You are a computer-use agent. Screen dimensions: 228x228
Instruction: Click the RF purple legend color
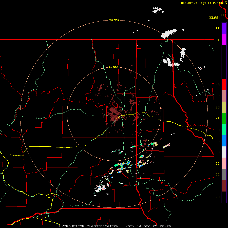[x=224, y=28]
